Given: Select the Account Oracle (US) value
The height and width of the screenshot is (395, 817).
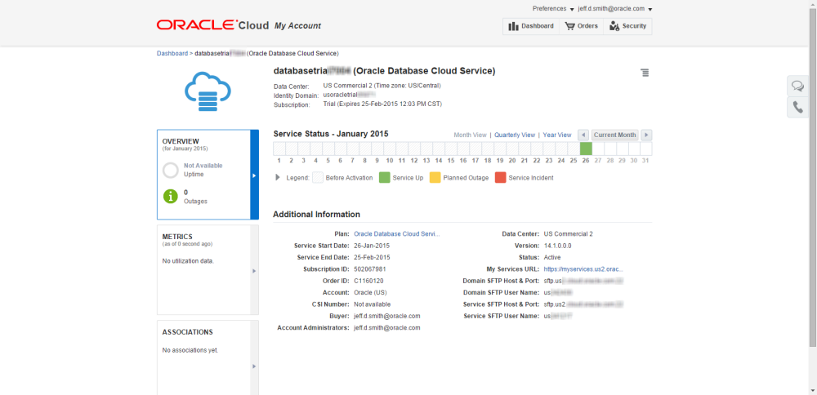Looking at the screenshot, I should tap(370, 292).
